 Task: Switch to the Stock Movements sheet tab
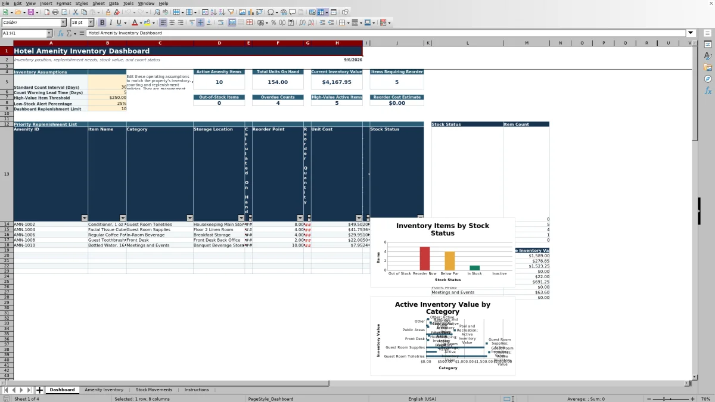154,389
